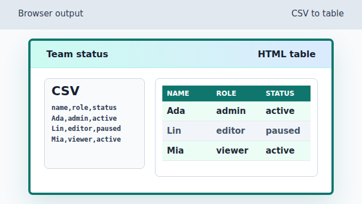This screenshot has height=204, width=362.
Task: Click the 'CSV to table' header text
Action: (317, 14)
